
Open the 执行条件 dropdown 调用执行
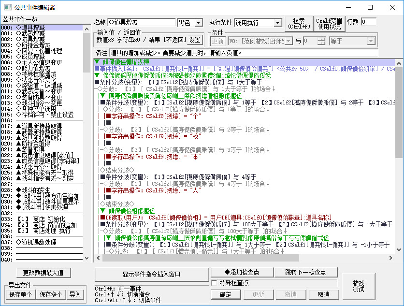[277, 23]
